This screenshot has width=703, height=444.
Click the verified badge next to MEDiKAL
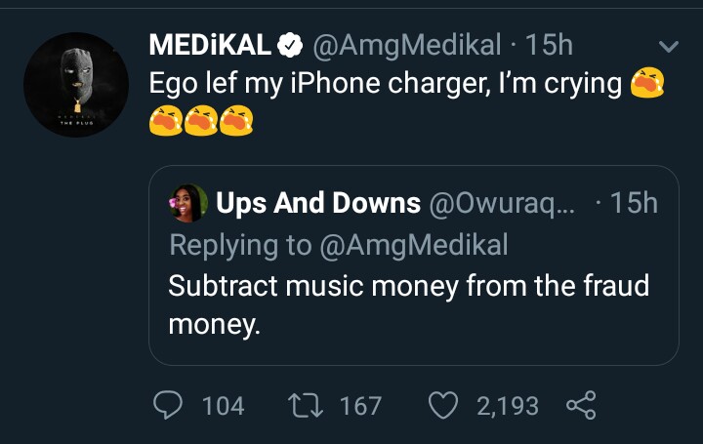coord(290,45)
